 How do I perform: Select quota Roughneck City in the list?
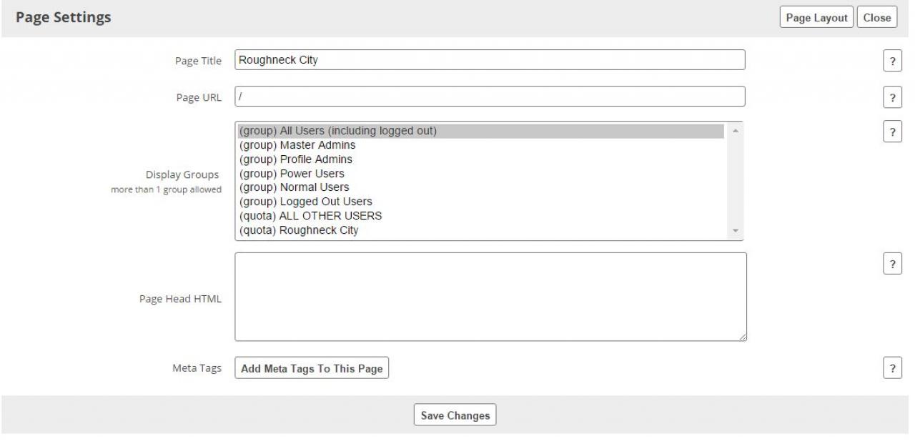coord(299,230)
